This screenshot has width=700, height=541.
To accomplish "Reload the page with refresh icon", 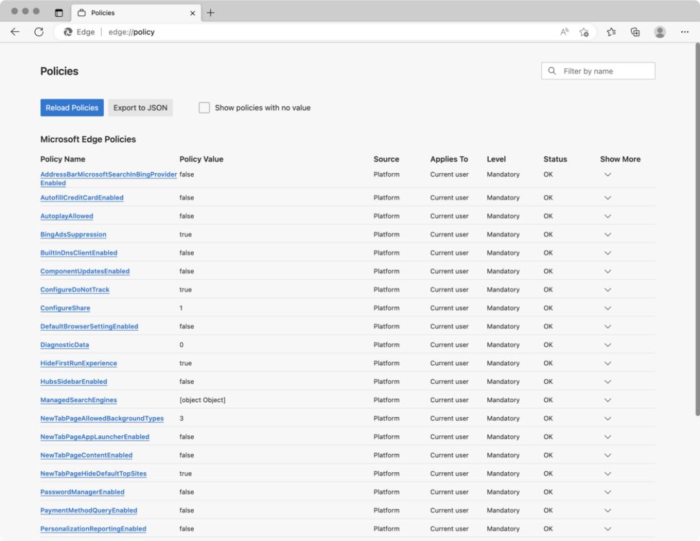I will pyautogui.click(x=39, y=32).
